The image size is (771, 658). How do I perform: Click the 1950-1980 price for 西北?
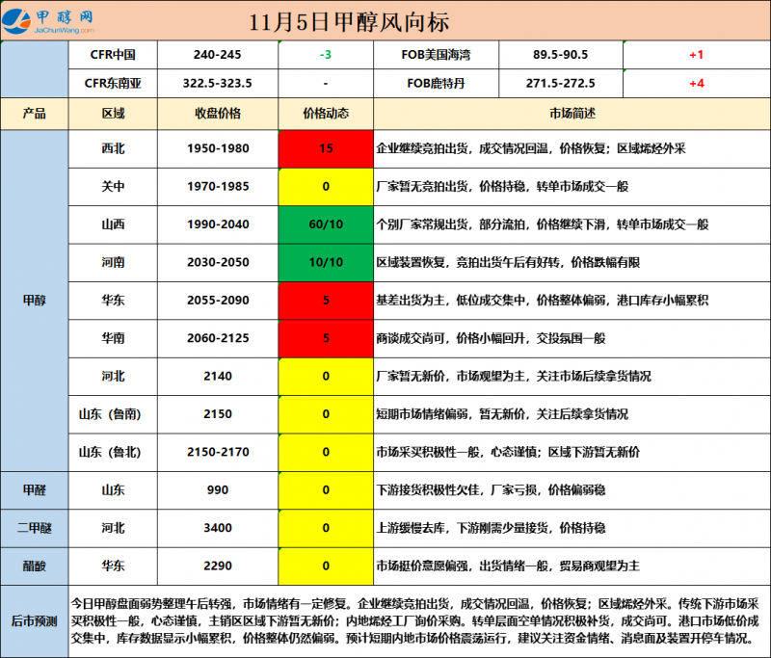218,148
